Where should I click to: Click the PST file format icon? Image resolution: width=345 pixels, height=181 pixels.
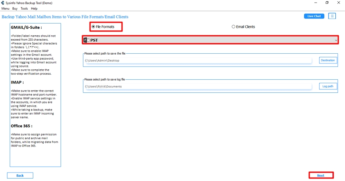tap(87, 40)
